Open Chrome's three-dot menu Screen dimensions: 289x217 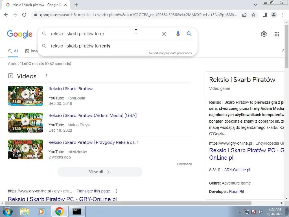point(283,15)
